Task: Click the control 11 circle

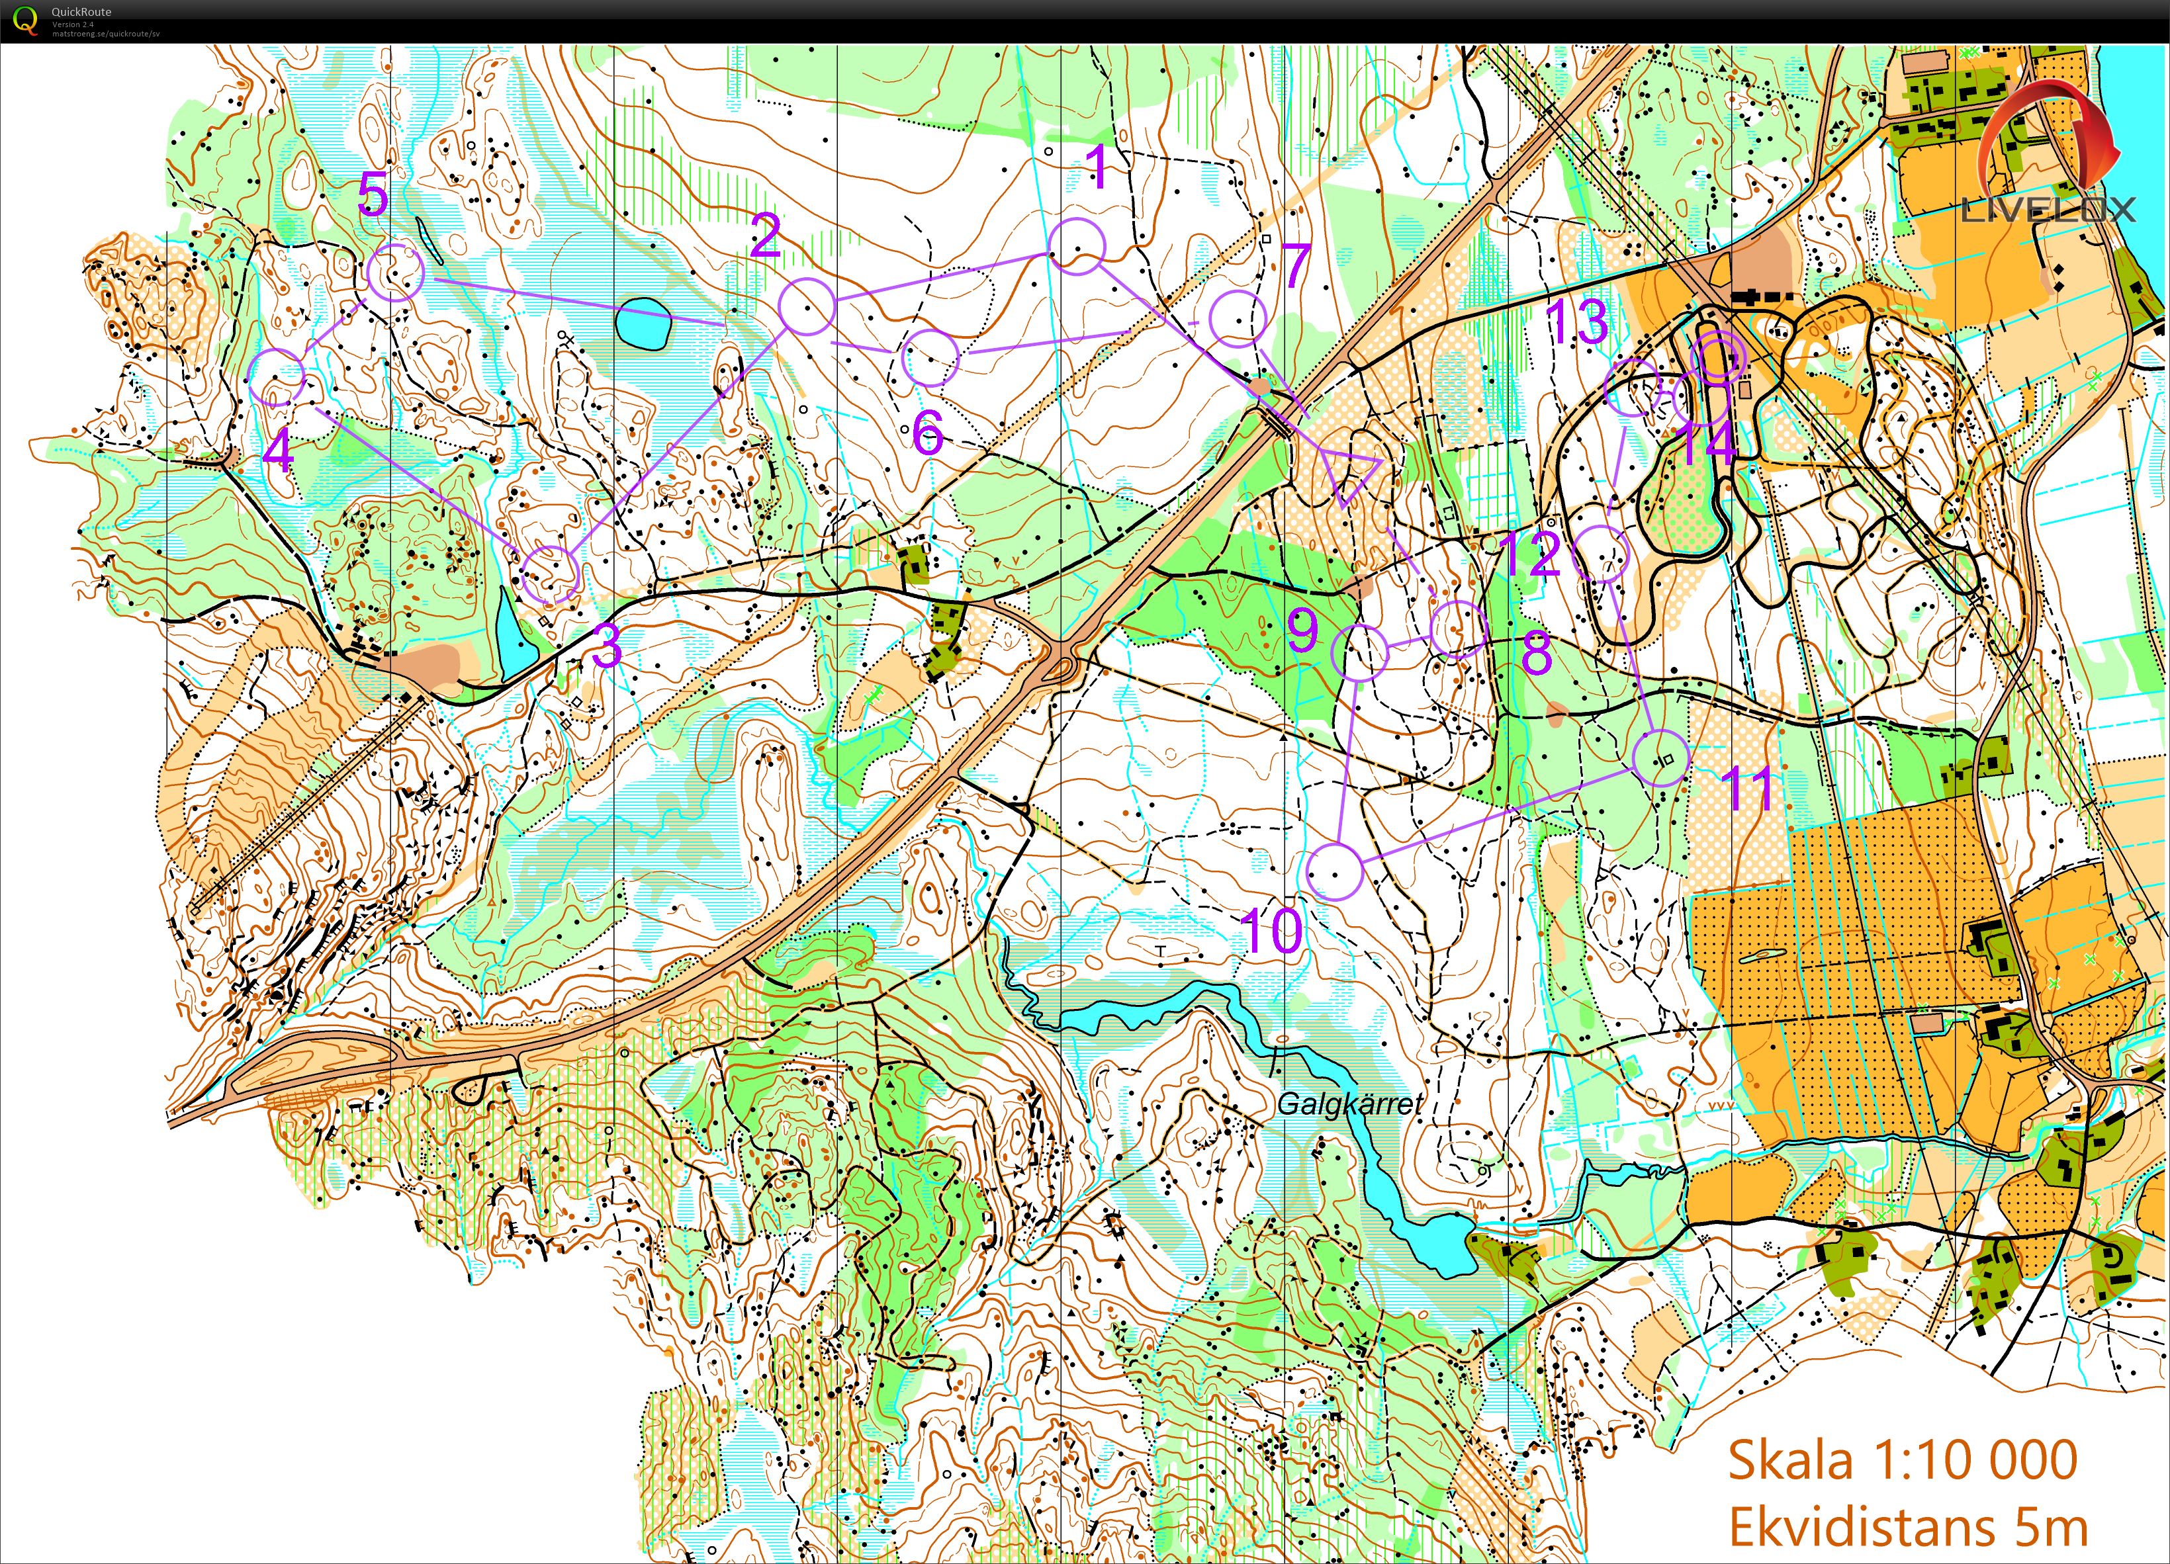Action: tap(1661, 759)
